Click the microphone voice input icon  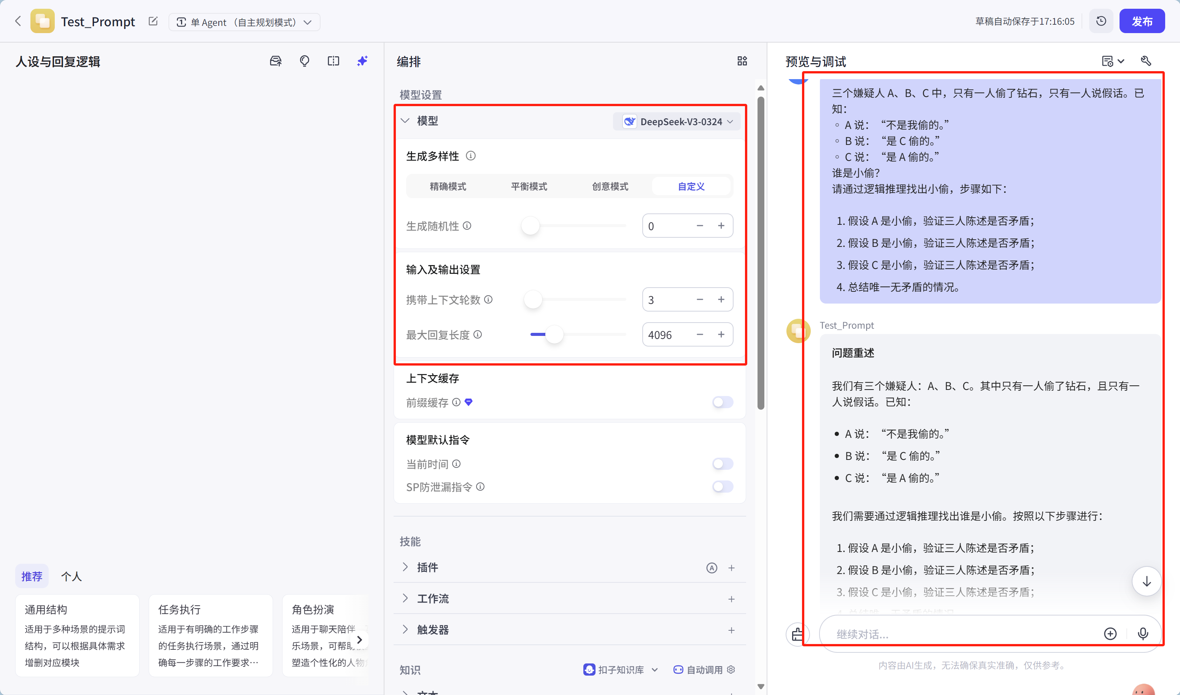coord(1142,634)
